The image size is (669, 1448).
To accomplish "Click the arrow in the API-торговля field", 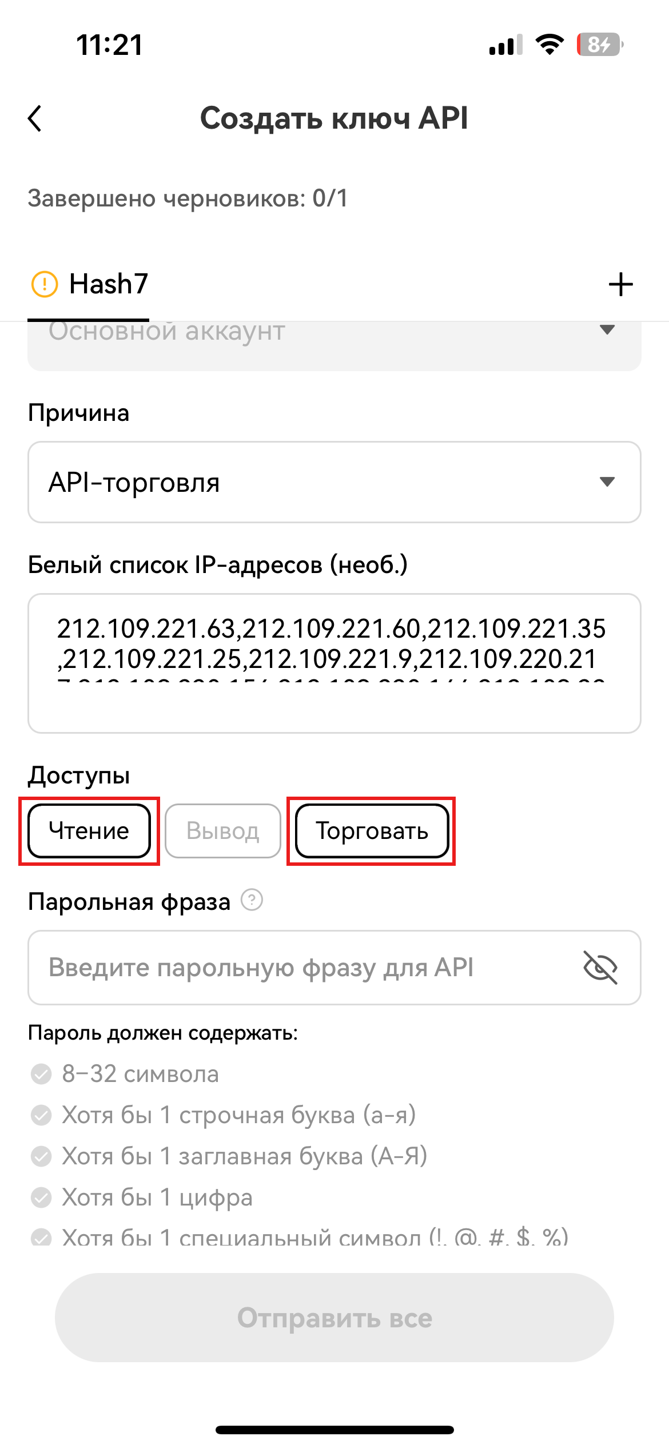I will point(607,482).
